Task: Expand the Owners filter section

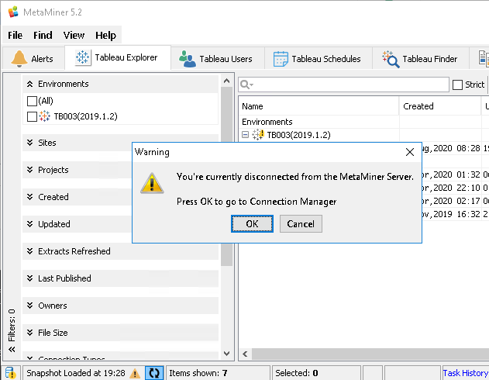Action: click(x=30, y=306)
